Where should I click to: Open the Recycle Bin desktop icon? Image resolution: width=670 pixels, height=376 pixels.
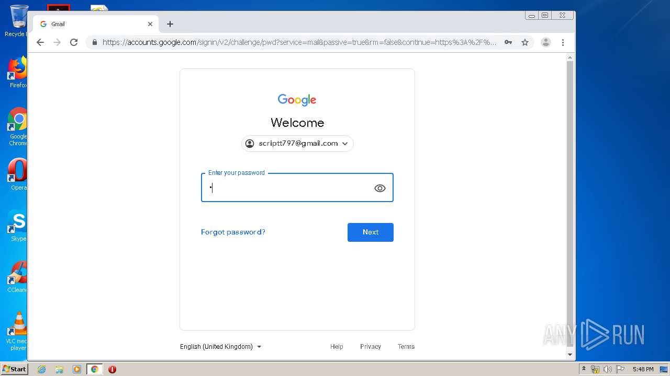pos(17,21)
